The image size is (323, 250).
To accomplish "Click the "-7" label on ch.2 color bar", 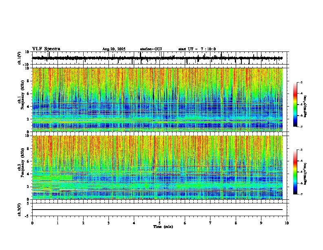I will tap(301, 194).
